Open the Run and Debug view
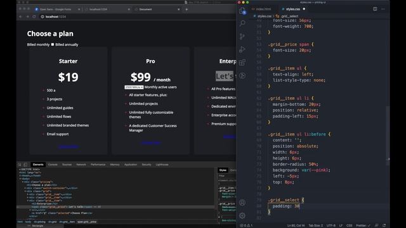406x228 pixels. tap(242, 49)
